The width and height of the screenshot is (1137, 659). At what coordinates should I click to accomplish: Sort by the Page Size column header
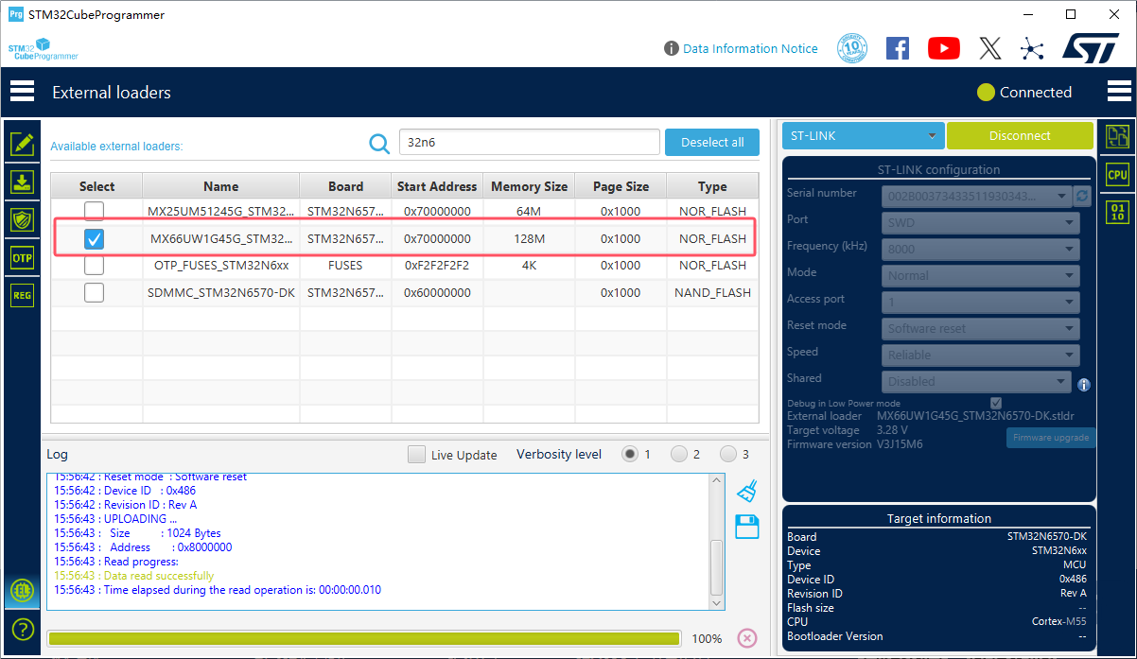[x=621, y=186]
